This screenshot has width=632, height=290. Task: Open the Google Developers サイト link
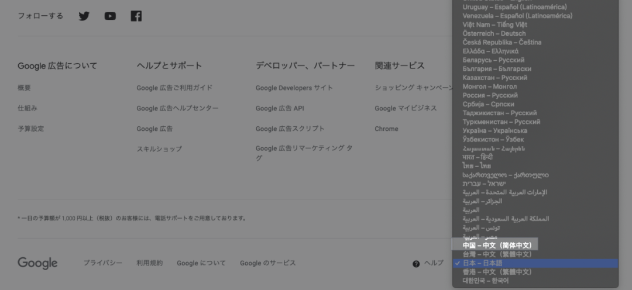(x=294, y=88)
